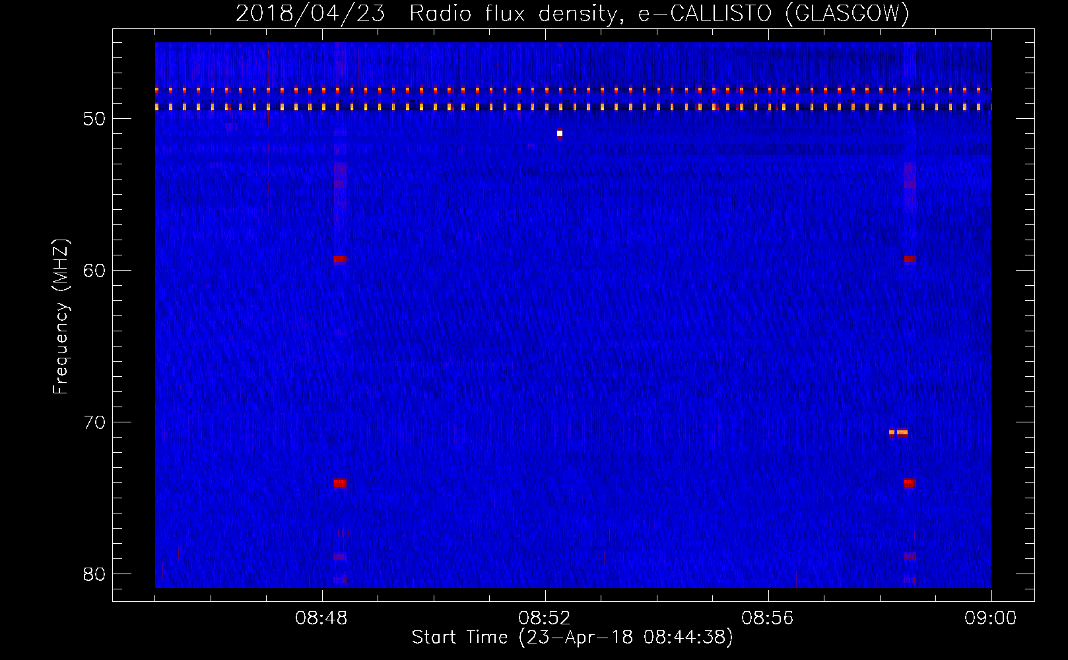This screenshot has width=1068, height=660.
Task: Click the 80 MHz frequency tick label
Action: (x=94, y=574)
